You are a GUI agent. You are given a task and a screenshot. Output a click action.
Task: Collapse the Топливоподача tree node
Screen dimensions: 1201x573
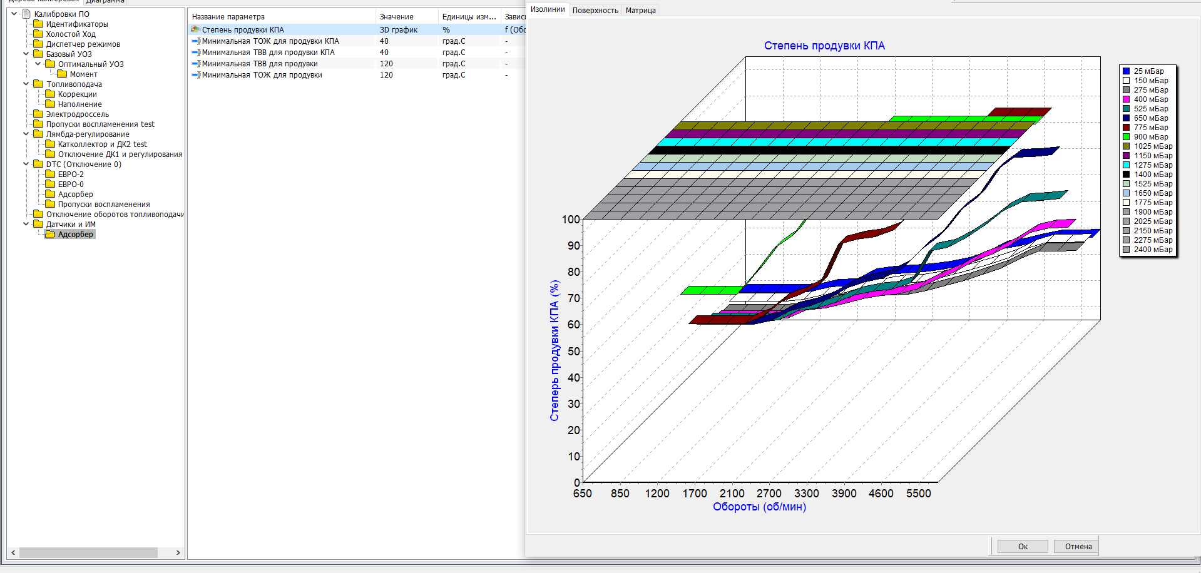(x=26, y=84)
